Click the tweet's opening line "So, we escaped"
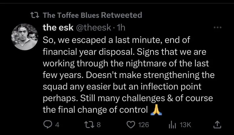This screenshot has width=234, height=135. [x=73, y=40]
